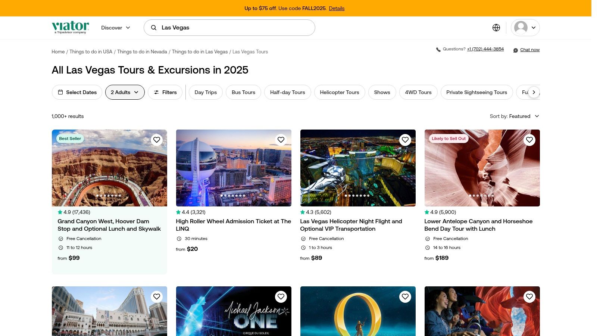Open the Details link in promo banner

click(337, 8)
